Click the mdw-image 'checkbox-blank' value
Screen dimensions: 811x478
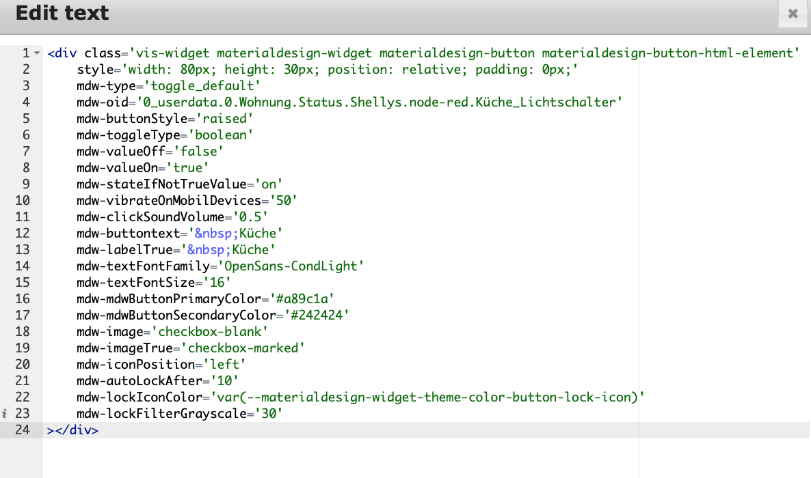(x=209, y=332)
